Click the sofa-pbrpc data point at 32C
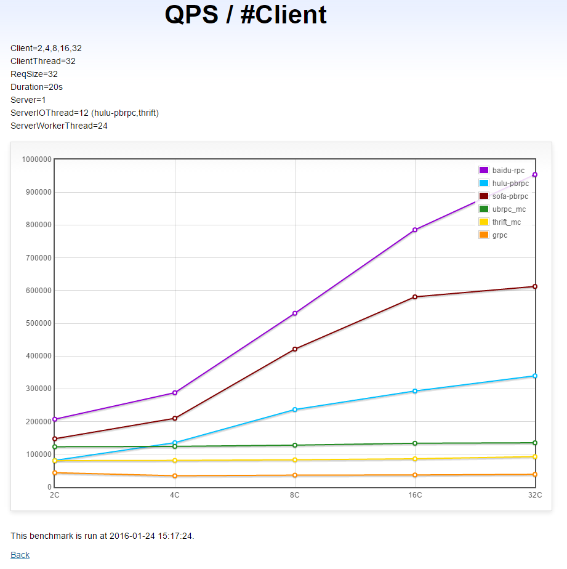The width and height of the screenshot is (567, 569). (535, 286)
